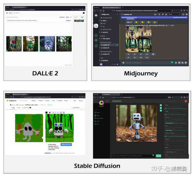Click V4 variation button under Midjourney grid
This screenshot has height=177, width=192.
coord(147,57)
